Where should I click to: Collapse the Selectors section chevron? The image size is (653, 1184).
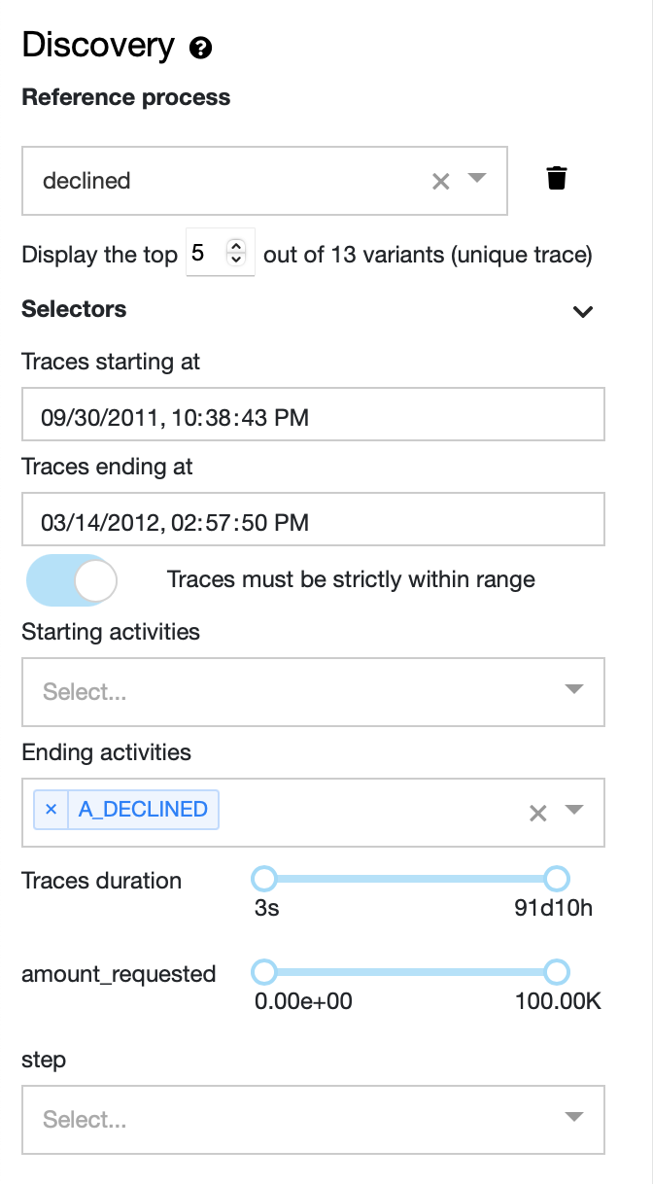[x=583, y=311]
